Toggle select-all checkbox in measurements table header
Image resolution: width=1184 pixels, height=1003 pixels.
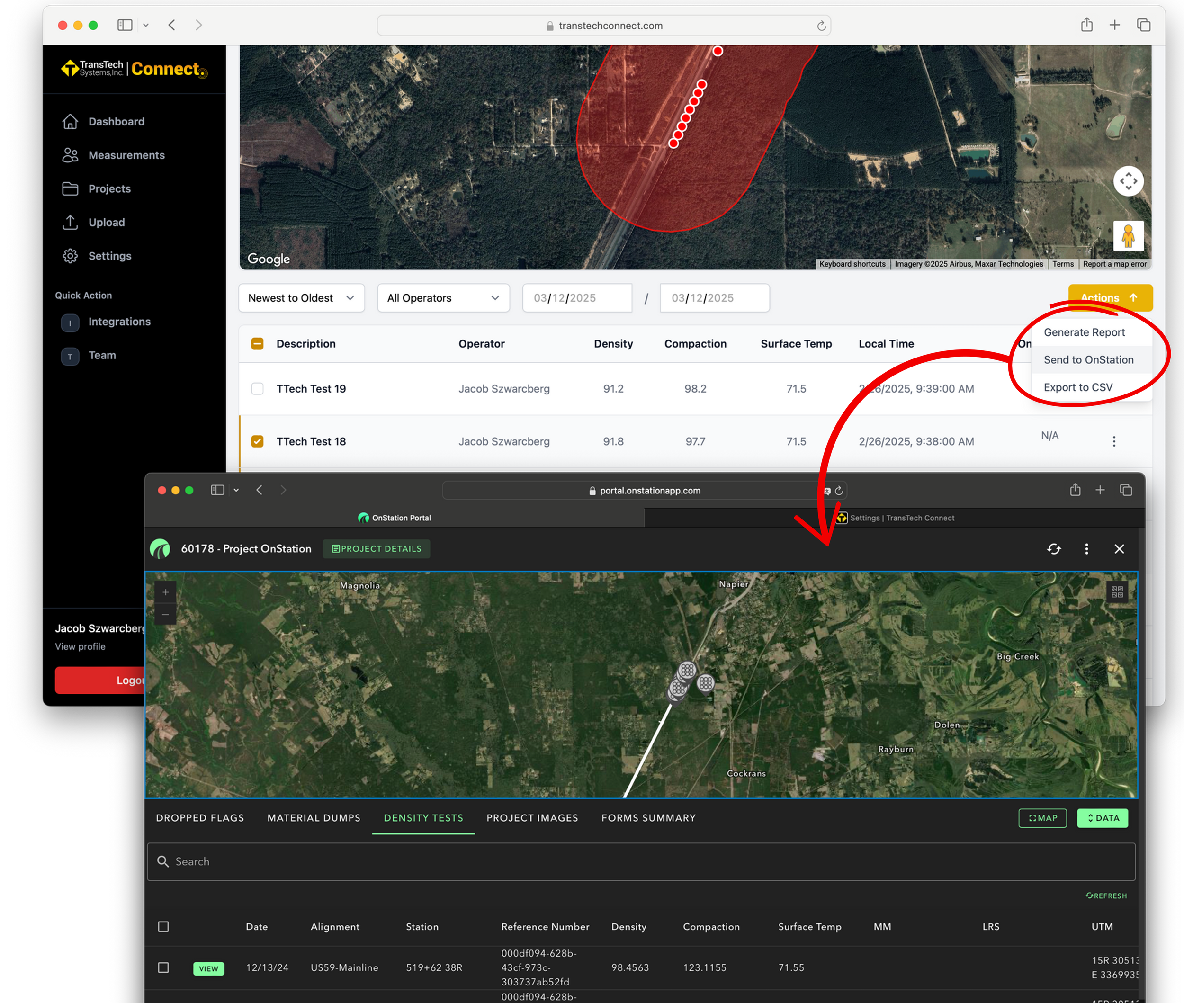pyautogui.click(x=257, y=343)
